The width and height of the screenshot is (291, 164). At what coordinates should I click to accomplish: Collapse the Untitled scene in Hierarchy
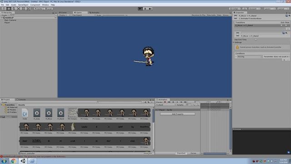tap(1, 18)
